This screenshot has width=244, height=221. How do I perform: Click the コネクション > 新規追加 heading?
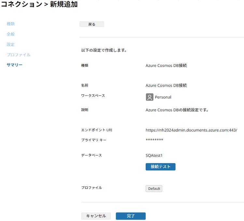[x=39, y=4]
